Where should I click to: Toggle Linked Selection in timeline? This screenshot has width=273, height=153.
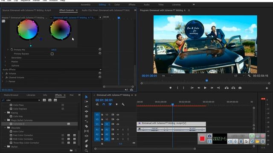pos(110,104)
